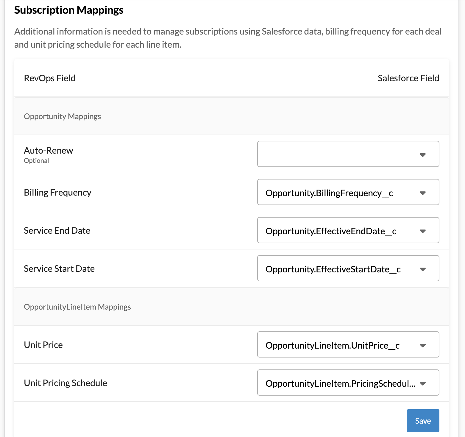Image resolution: width=465 pixels, height=437 pixels.
Task: Click the Billing Frequency row label
Action: point(57,193)
